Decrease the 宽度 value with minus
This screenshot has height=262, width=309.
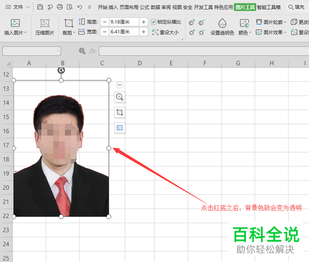coord(104,32)
